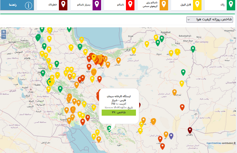Click the فارس - شیراز location line
The height and width of the screenshot is (153, 237).
click(x=119, y=100)
